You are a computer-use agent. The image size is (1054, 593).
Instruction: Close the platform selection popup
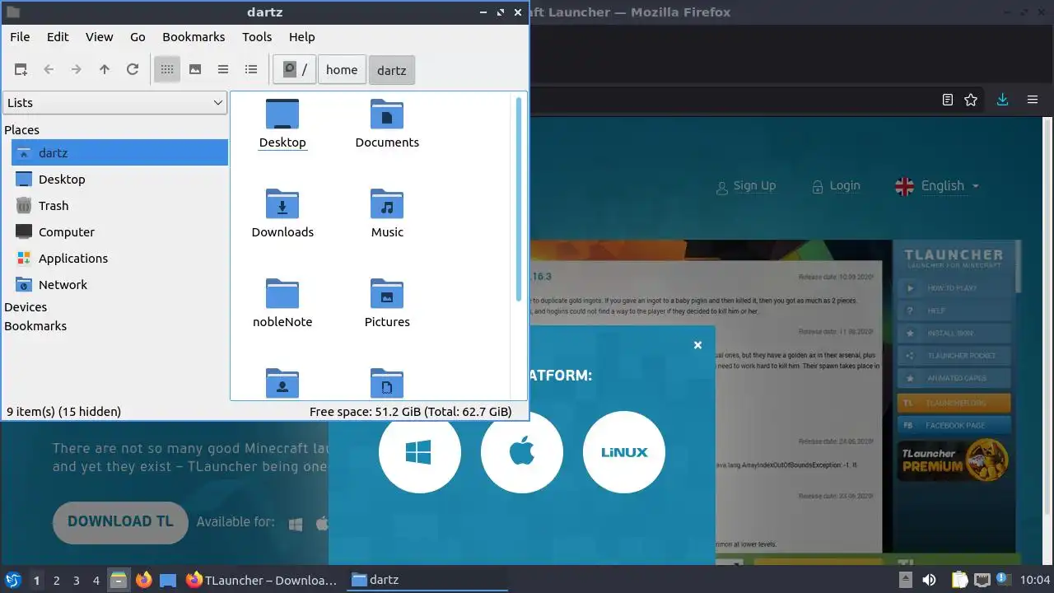(x=697, y=345)
